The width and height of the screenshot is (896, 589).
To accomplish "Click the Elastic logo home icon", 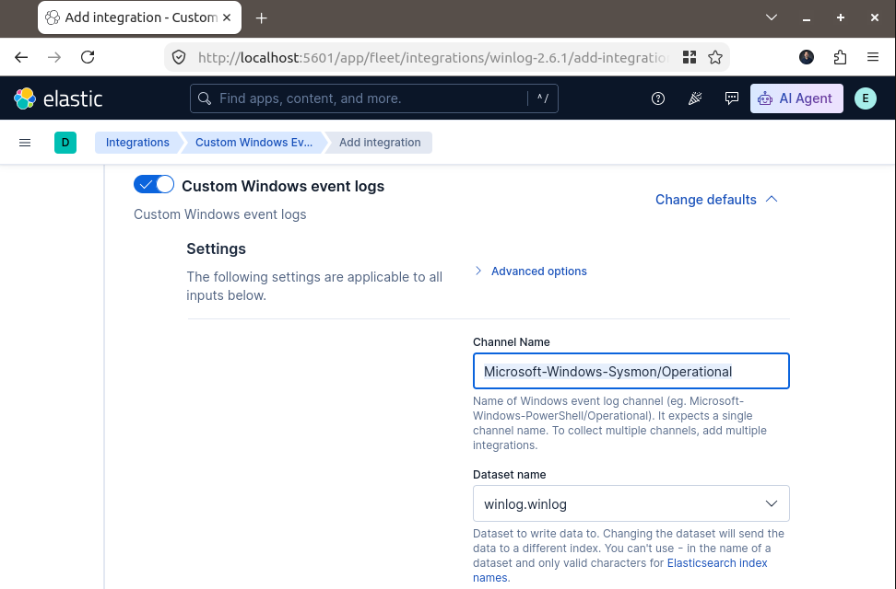I will [25, 98].
